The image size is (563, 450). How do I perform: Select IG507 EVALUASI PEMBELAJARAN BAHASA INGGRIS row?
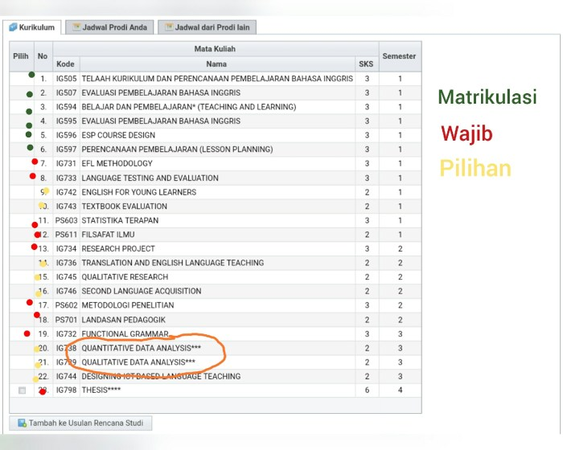tap(216, 93)
